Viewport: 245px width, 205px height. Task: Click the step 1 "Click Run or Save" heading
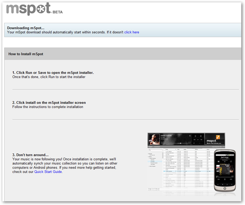pos(53,72)
